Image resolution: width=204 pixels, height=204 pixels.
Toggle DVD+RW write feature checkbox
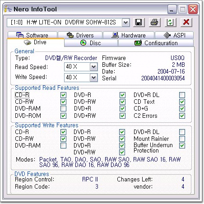point(122,152)
